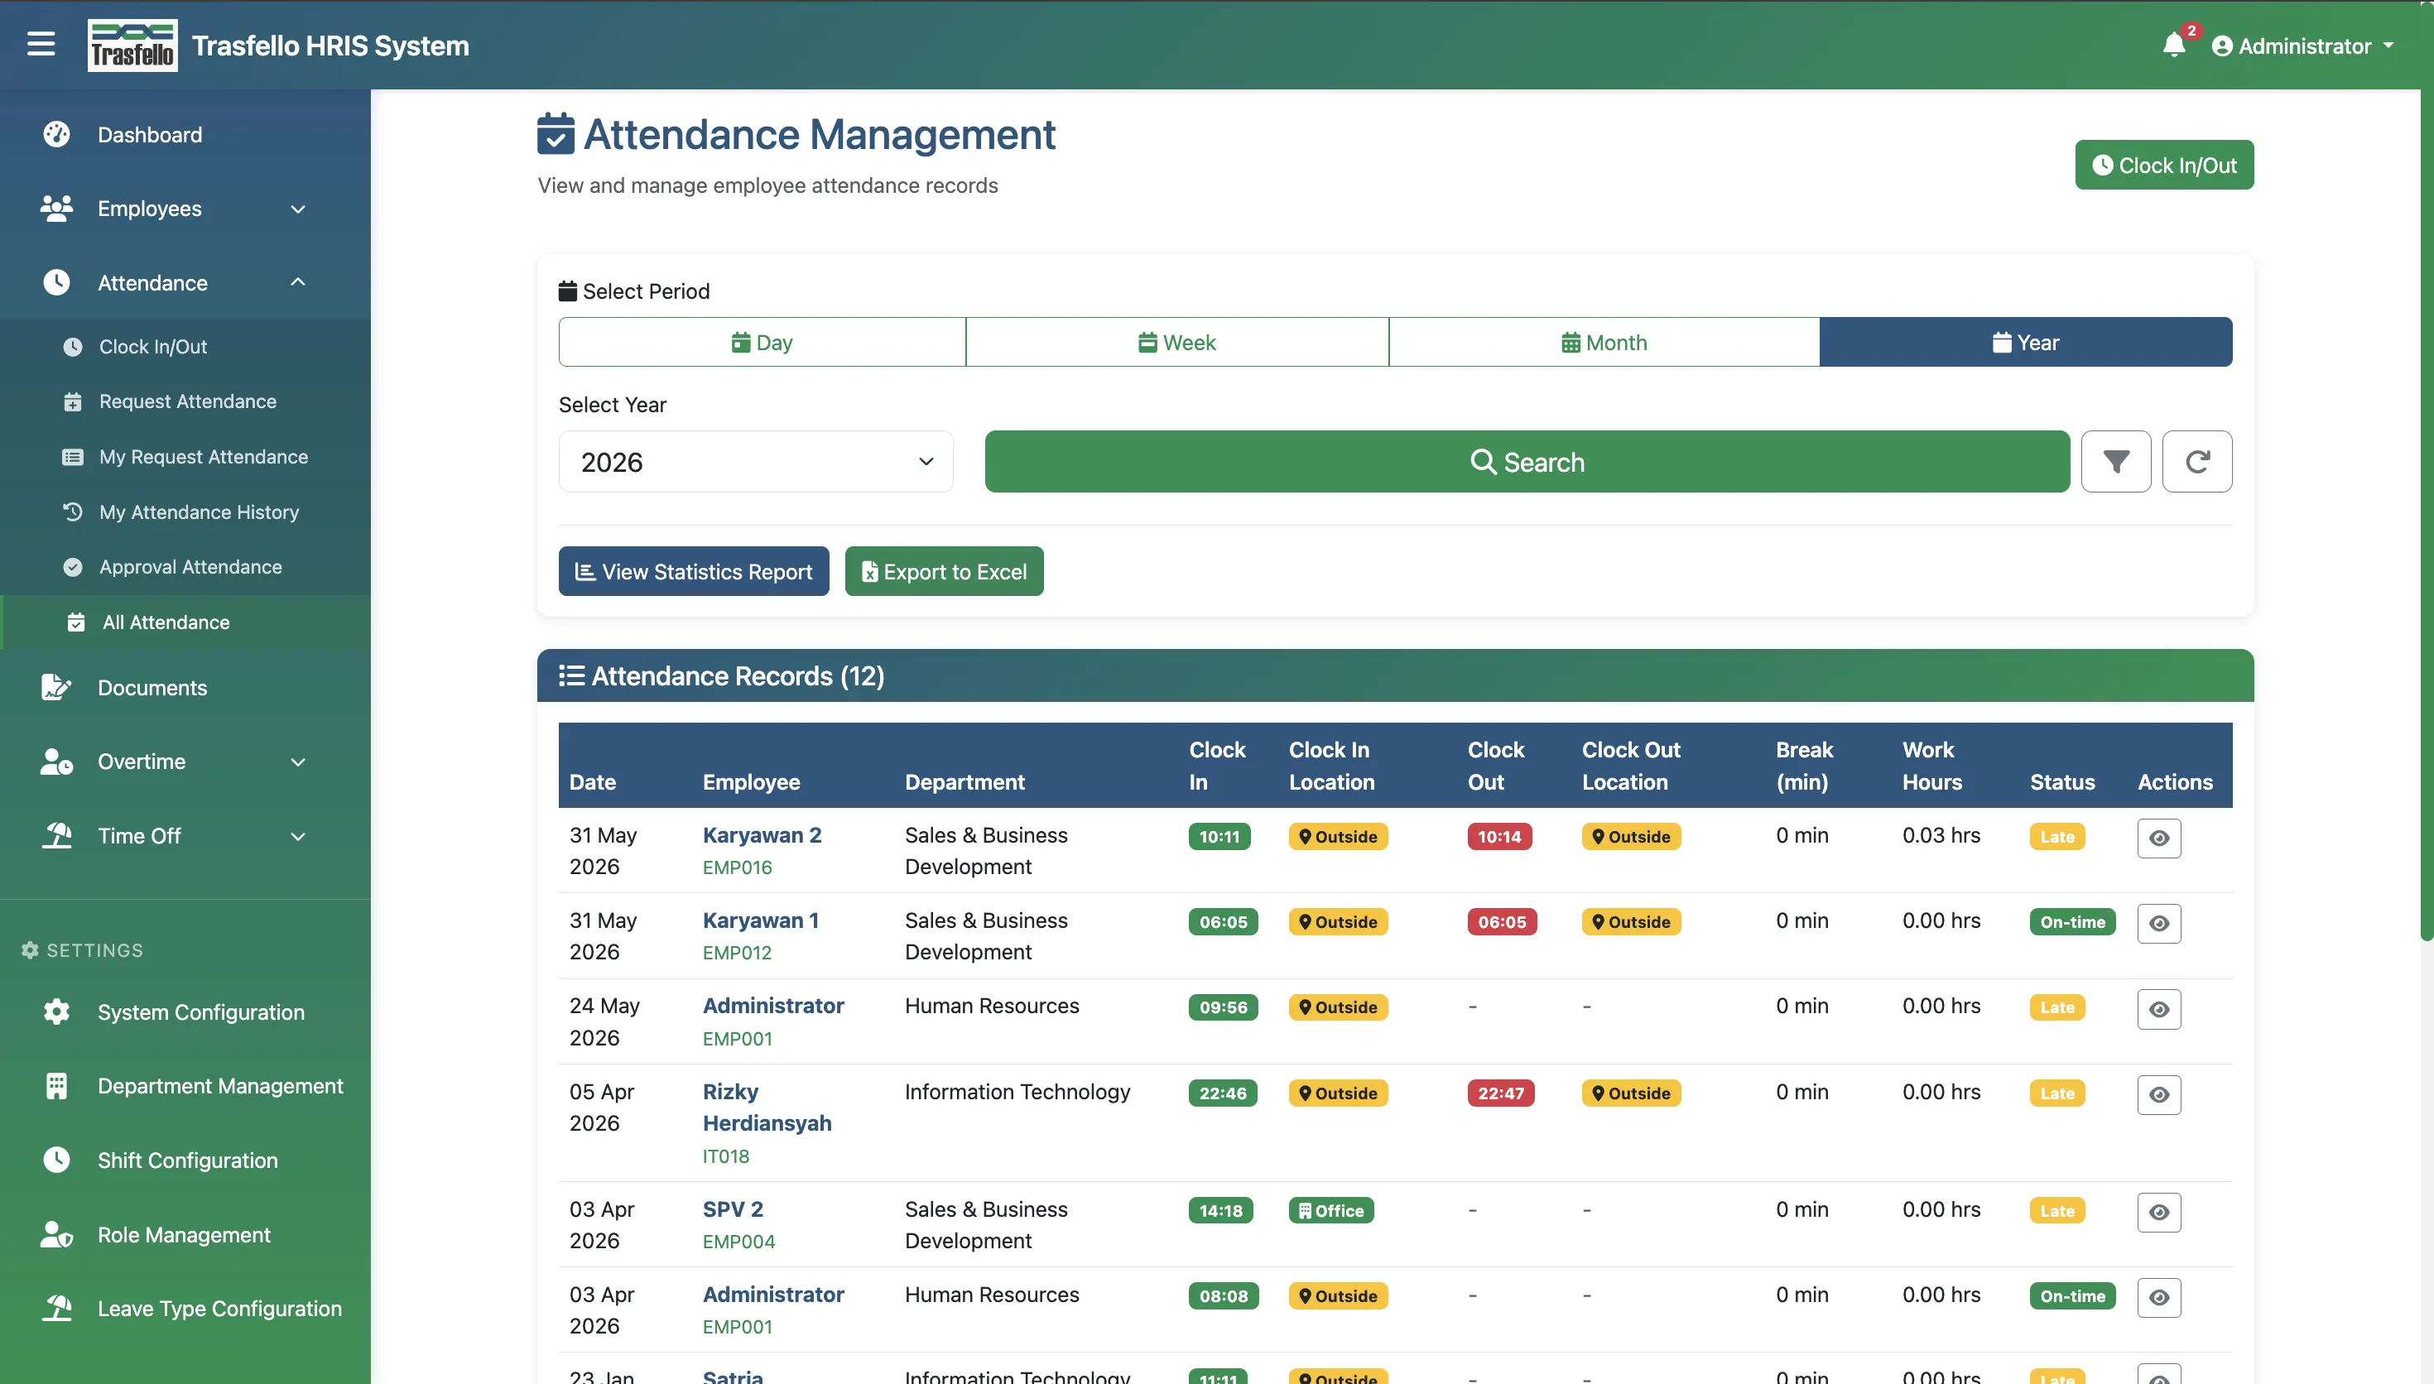The height and width of the screenshot is (1384, 2434).
Task: Open Documents in sidebar
Action: point(185,688)
